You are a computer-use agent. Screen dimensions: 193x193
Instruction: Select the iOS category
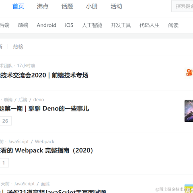click(x=69, y=25)
